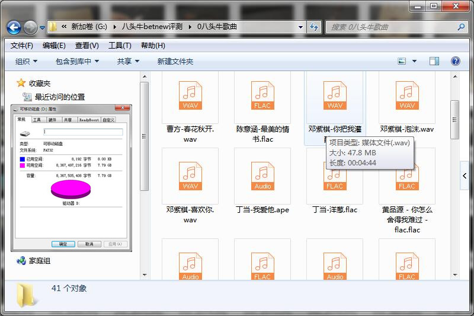Click the 家庭组 homegroup icon
This screenshot has height=316, width=474.
pos(21,261)
